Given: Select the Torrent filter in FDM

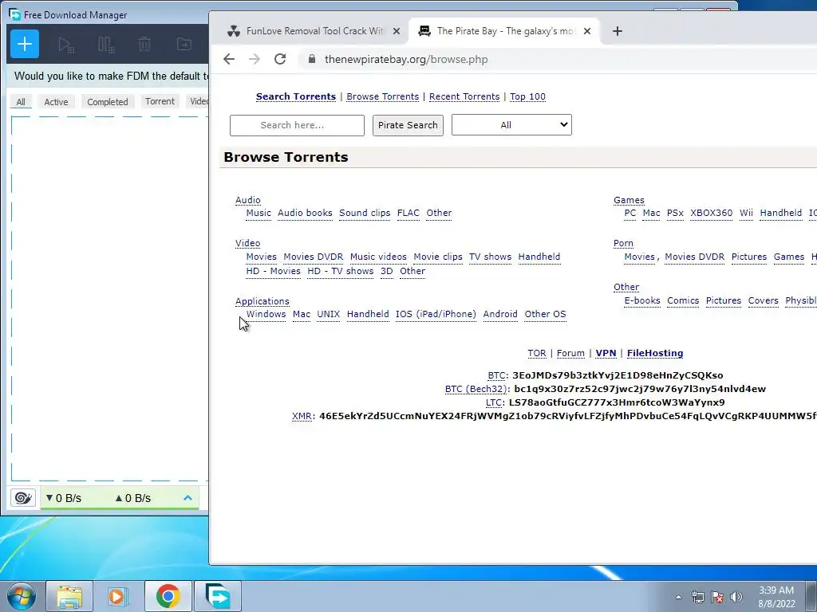Looking at the screenshot, I should click(x=160, y=101).
